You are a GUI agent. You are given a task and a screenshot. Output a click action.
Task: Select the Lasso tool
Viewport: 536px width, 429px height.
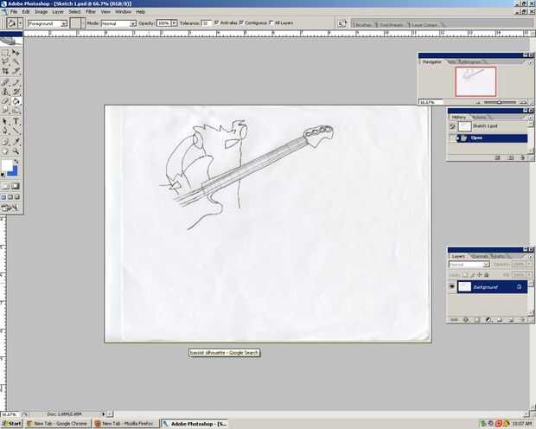[x=5, y=62]
